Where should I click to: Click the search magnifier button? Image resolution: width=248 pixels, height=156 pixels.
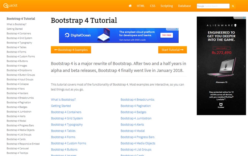[233, 6]
